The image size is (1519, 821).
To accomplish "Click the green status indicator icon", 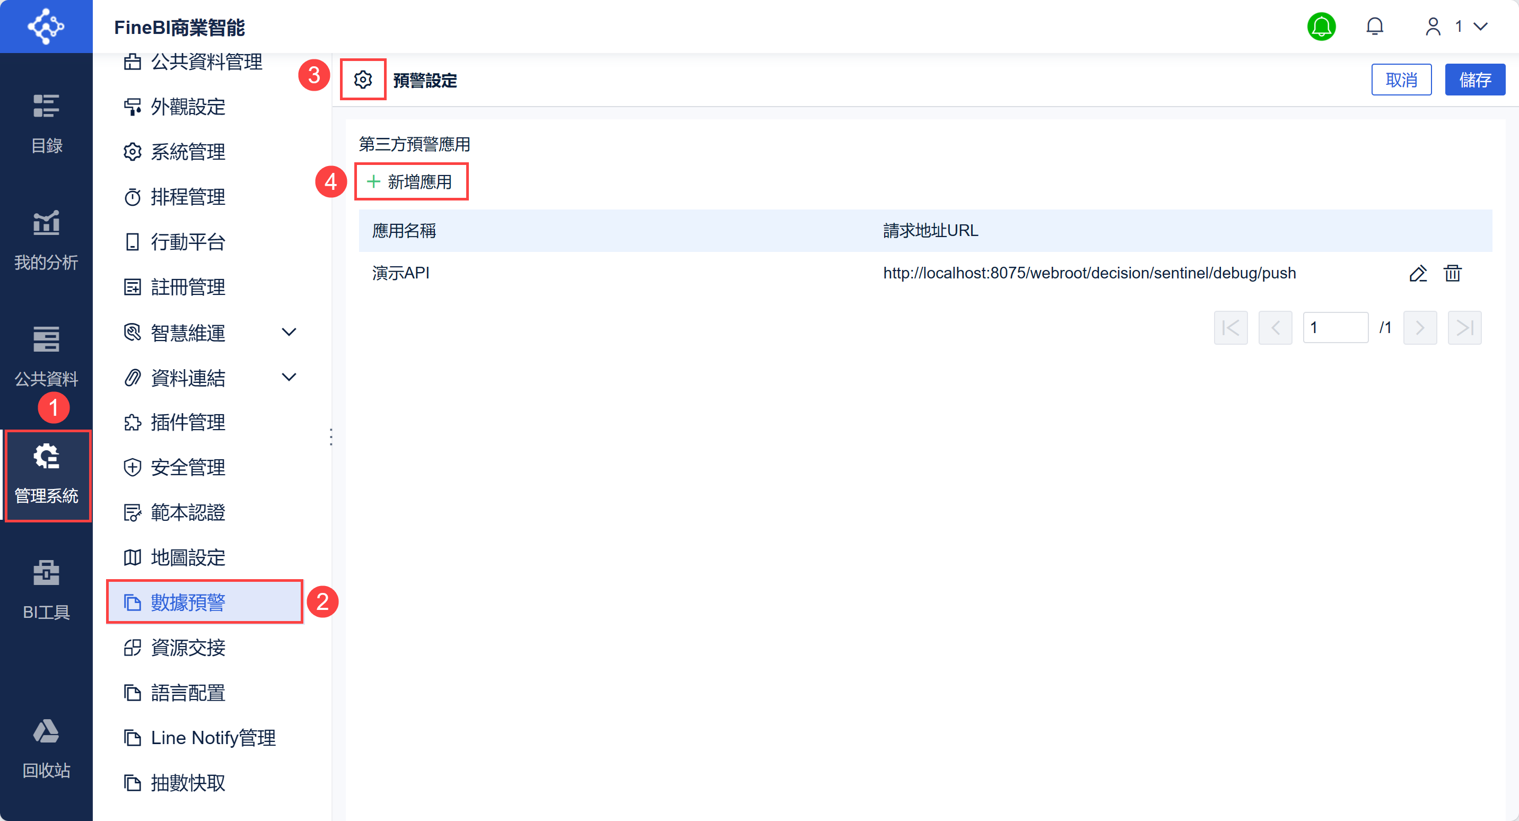I will [1322, 26].
